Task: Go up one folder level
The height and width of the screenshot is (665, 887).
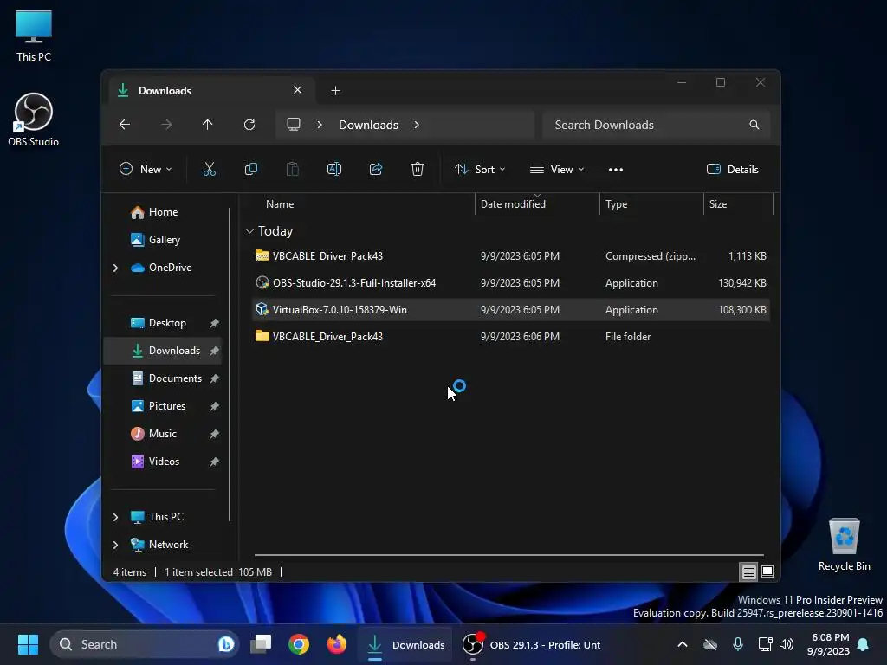Action: (x=208, y=125)
